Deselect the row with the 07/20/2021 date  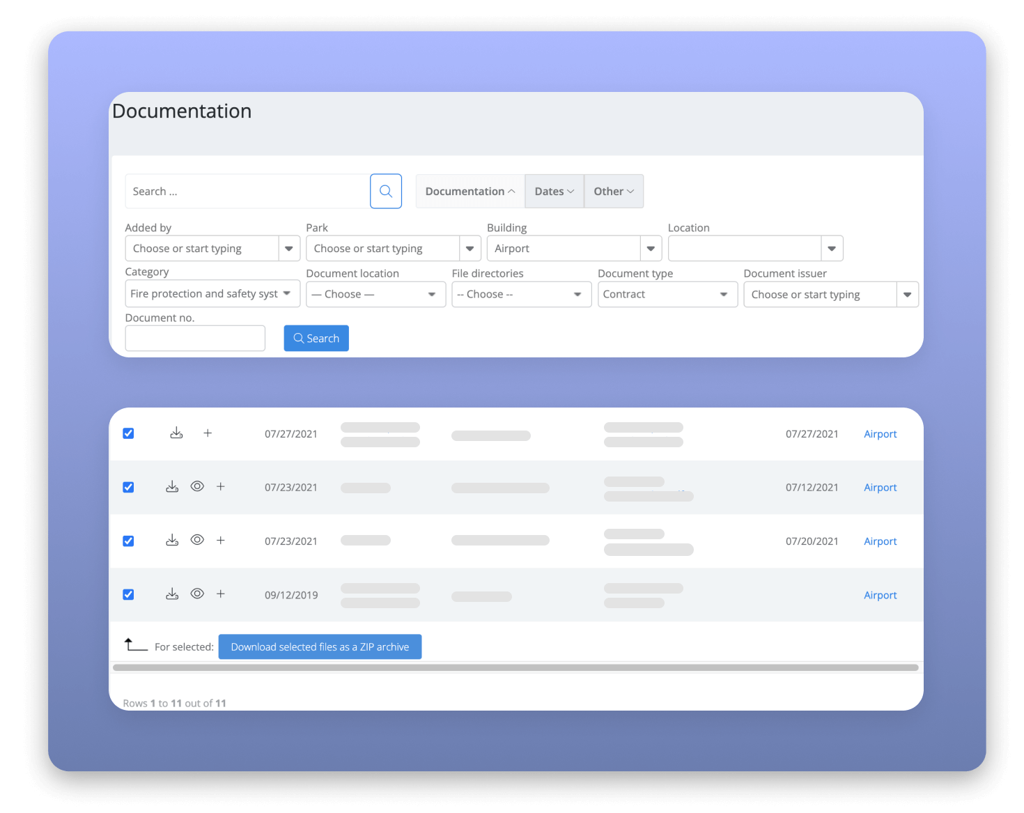click(x=128, y=541)
